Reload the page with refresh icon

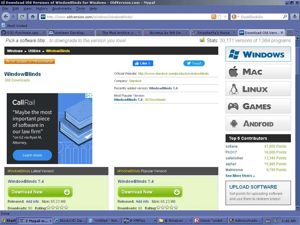click(x=22, y=17)
